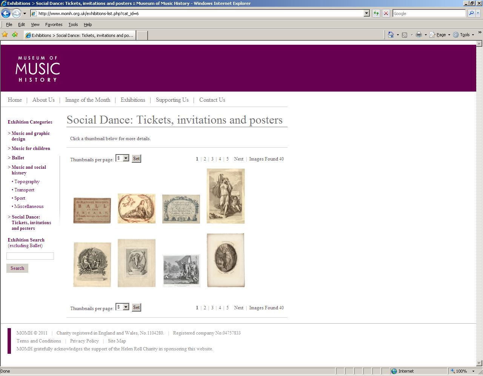
Task: Click the Add to Favorites plus-star icon
Action: [14, 34]
